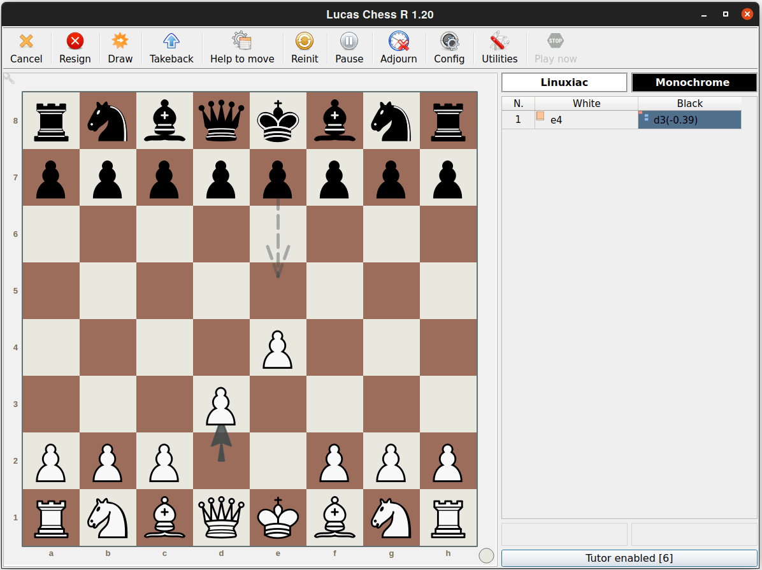Click the orange tutor marker beside e4

539,115
